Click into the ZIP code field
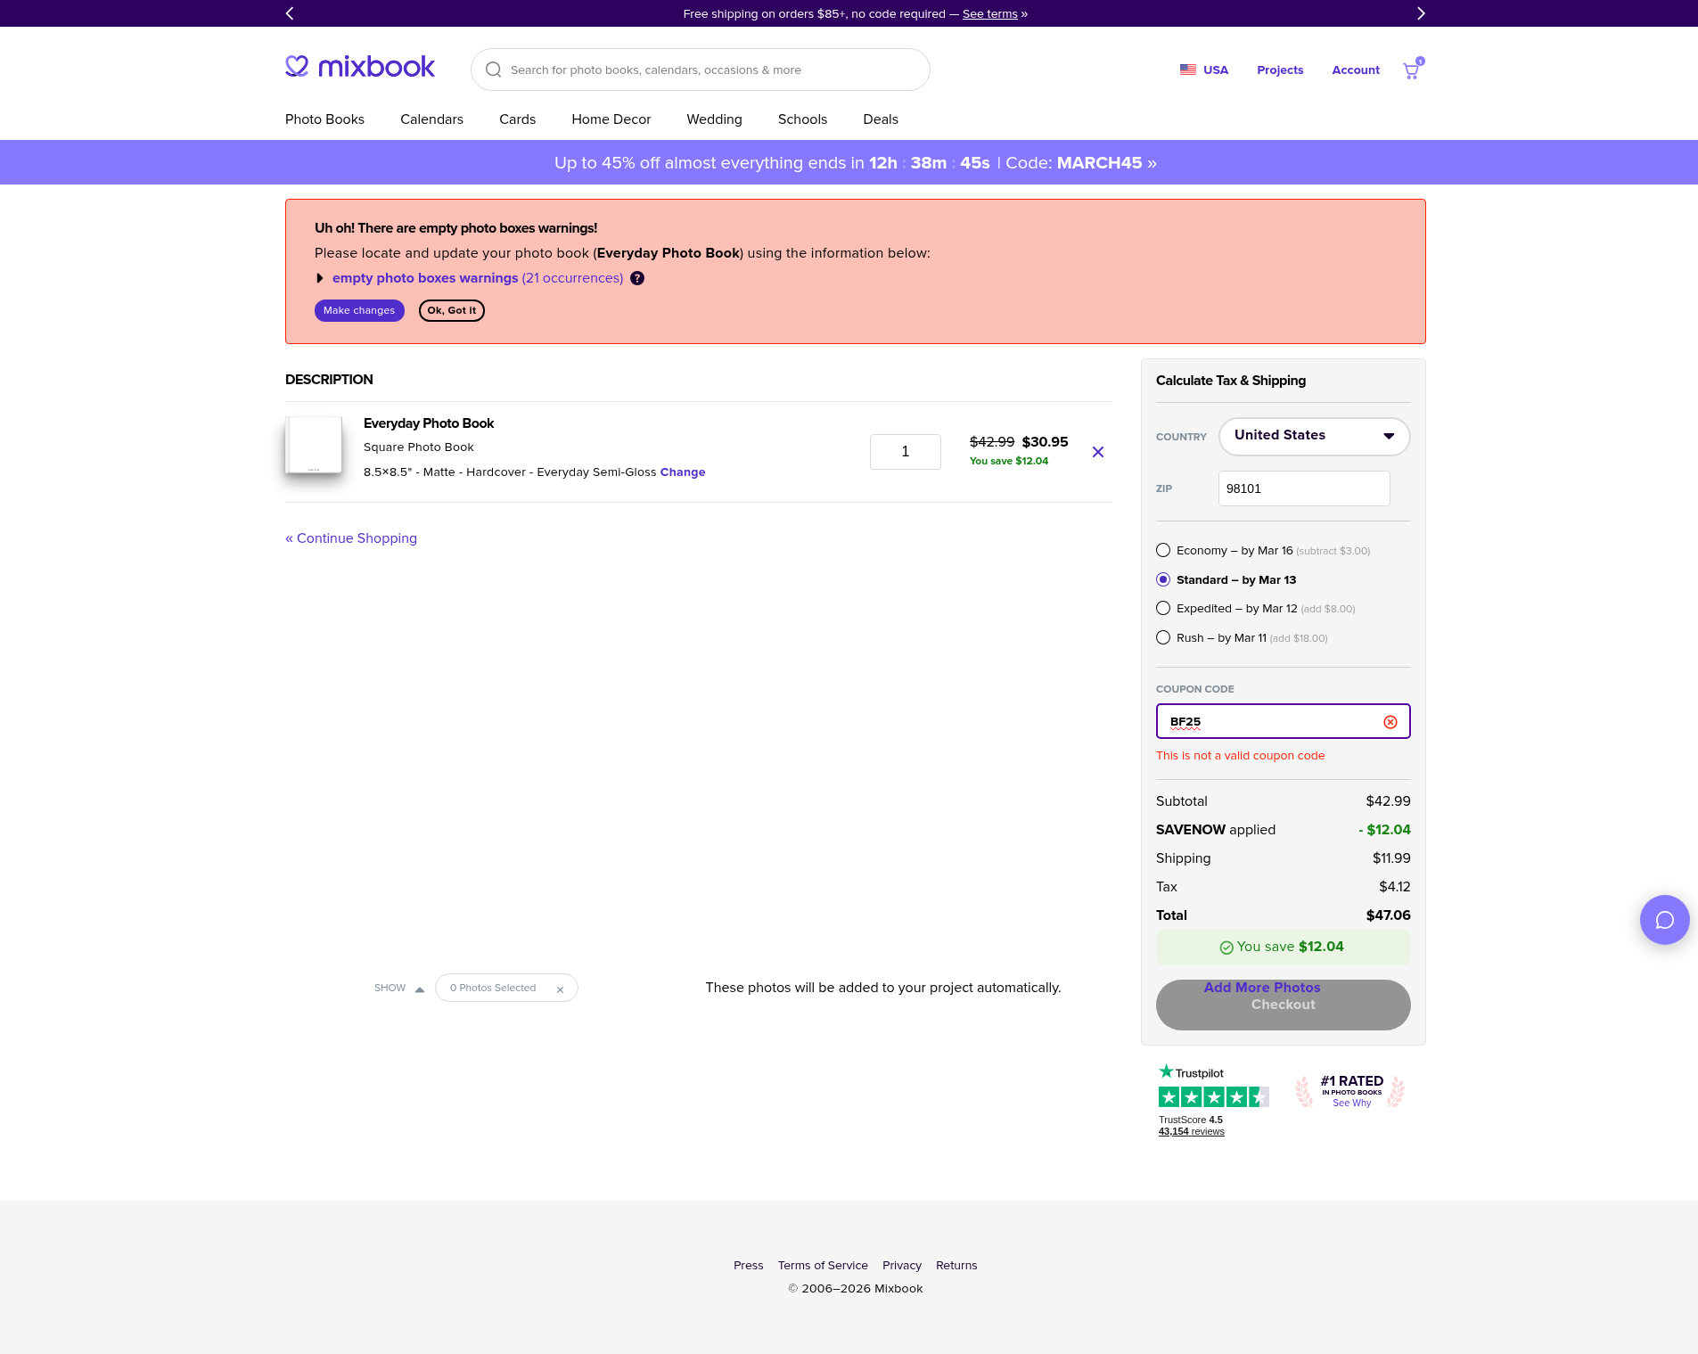The height and width of the screenshot is (1354, 1698). click(1303, 488)
